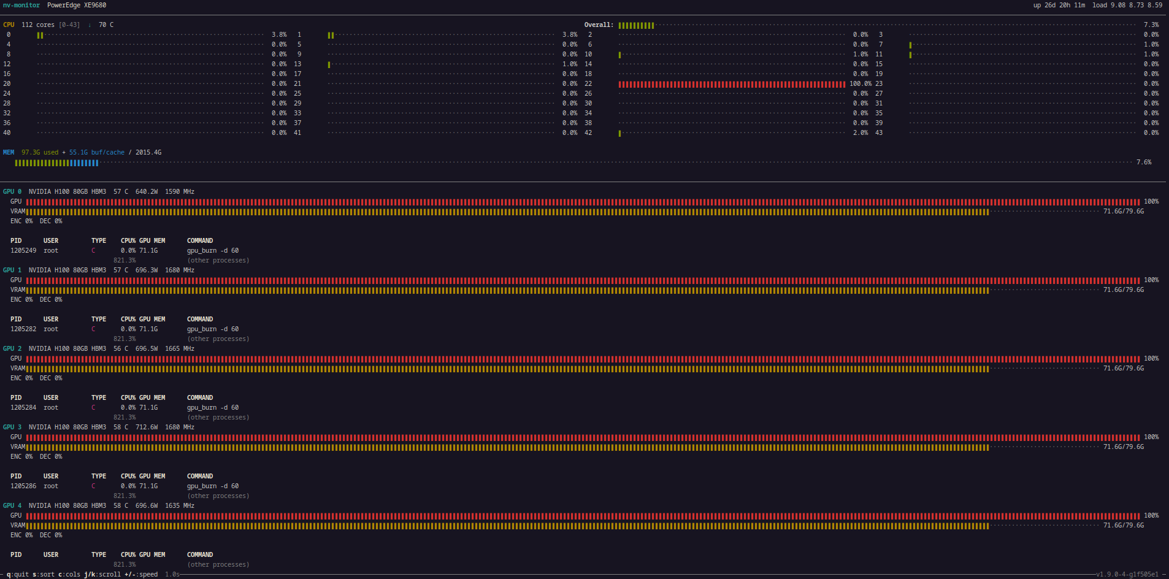Viewport: 1169px width, 579px height.
Task: Click the Overall '7.3%' value
Action: [x=1151, y=25]
